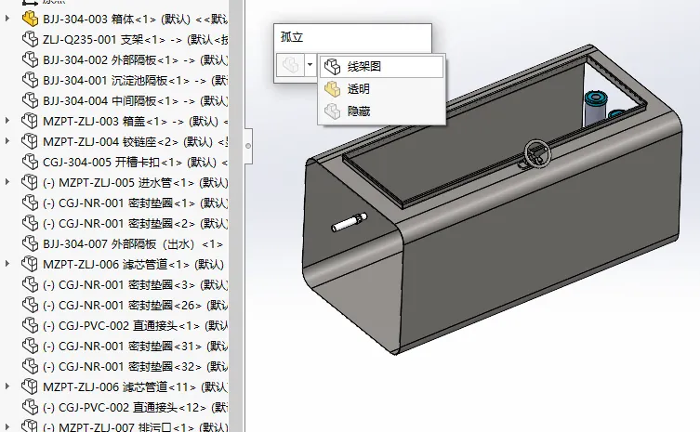Expand MZPT-ZLJ-004 铰链座 assembly node
The image size is (700, 432).
tap(8, 141)
